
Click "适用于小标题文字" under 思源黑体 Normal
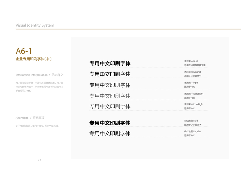click(193, 76)
